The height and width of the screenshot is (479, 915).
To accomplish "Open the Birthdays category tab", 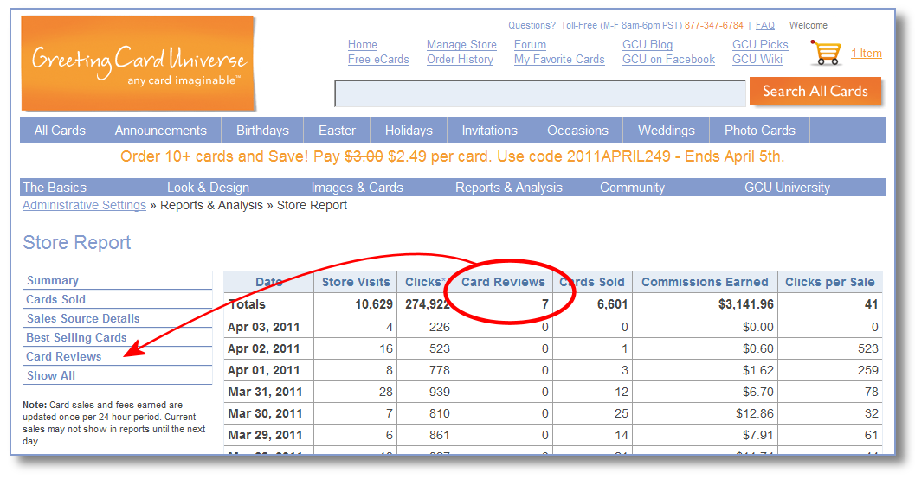I will [x=262, y=131].
